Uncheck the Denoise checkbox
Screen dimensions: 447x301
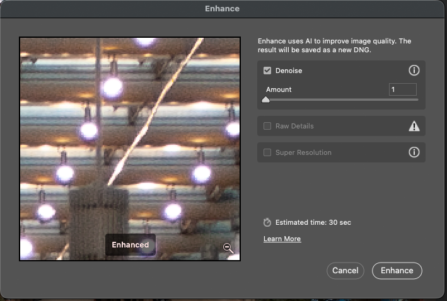point(267,71)
